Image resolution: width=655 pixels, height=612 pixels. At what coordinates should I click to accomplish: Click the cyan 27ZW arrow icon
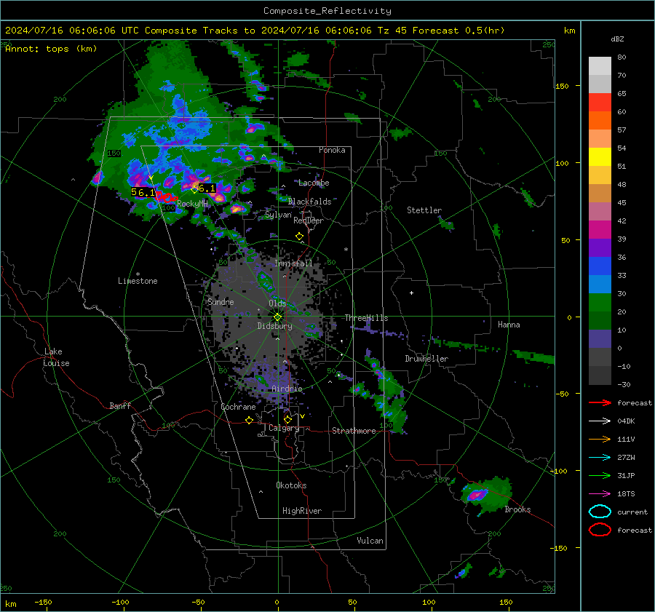click(600, 458)
